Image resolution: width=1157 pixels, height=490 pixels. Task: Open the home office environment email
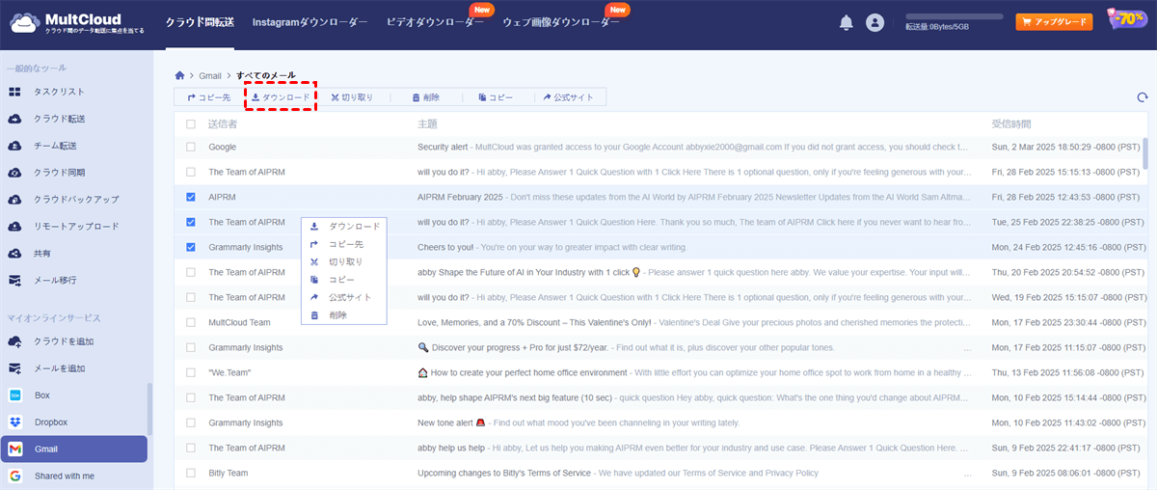[x=694, y=372]
